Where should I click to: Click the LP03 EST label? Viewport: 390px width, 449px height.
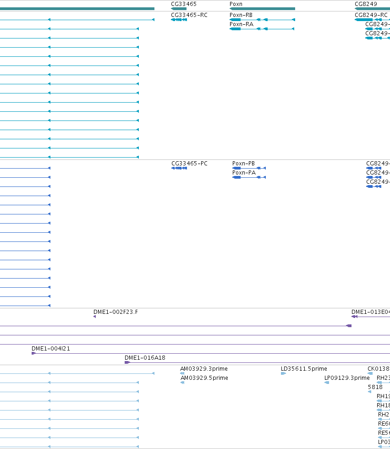(384, 442)
